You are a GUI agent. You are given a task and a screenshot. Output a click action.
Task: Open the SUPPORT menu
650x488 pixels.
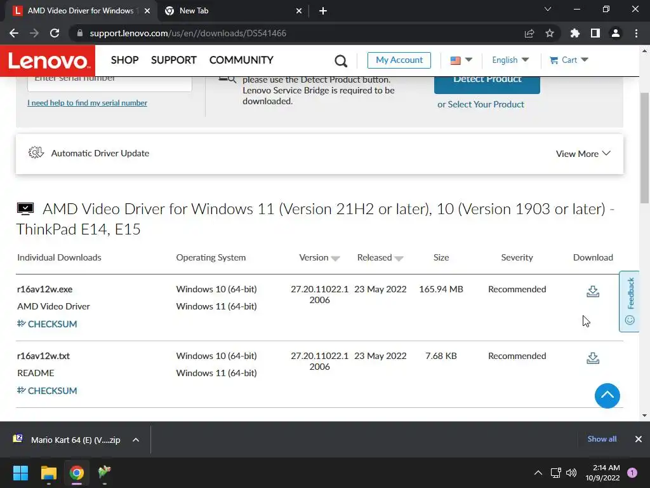click(x=174, y=60)
